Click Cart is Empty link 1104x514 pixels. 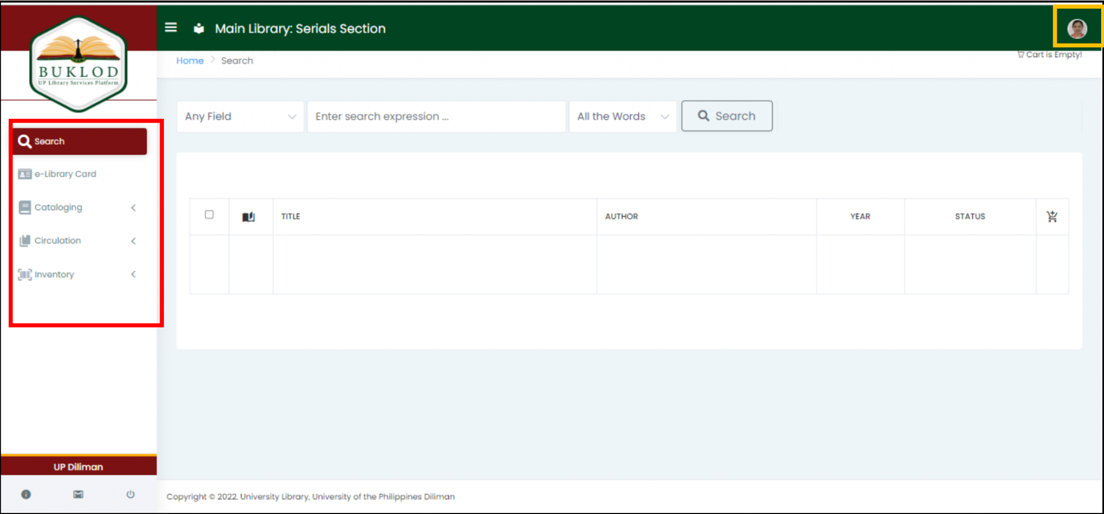coord(1050,54)
